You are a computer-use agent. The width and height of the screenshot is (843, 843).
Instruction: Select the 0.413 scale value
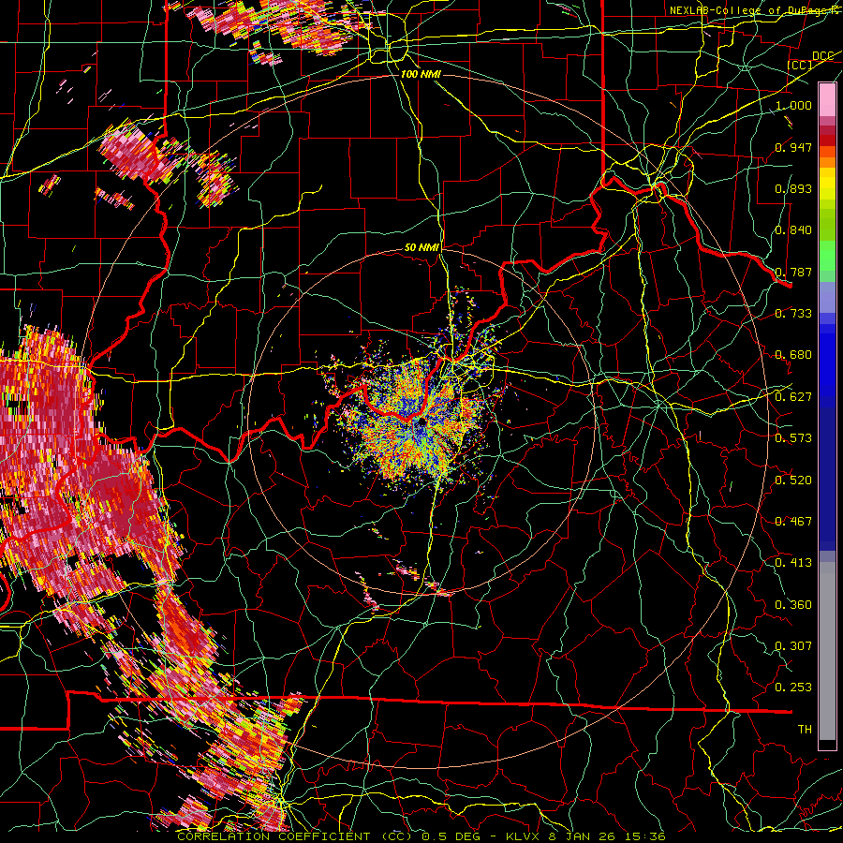pyautogui.click(x=793, y=563)
